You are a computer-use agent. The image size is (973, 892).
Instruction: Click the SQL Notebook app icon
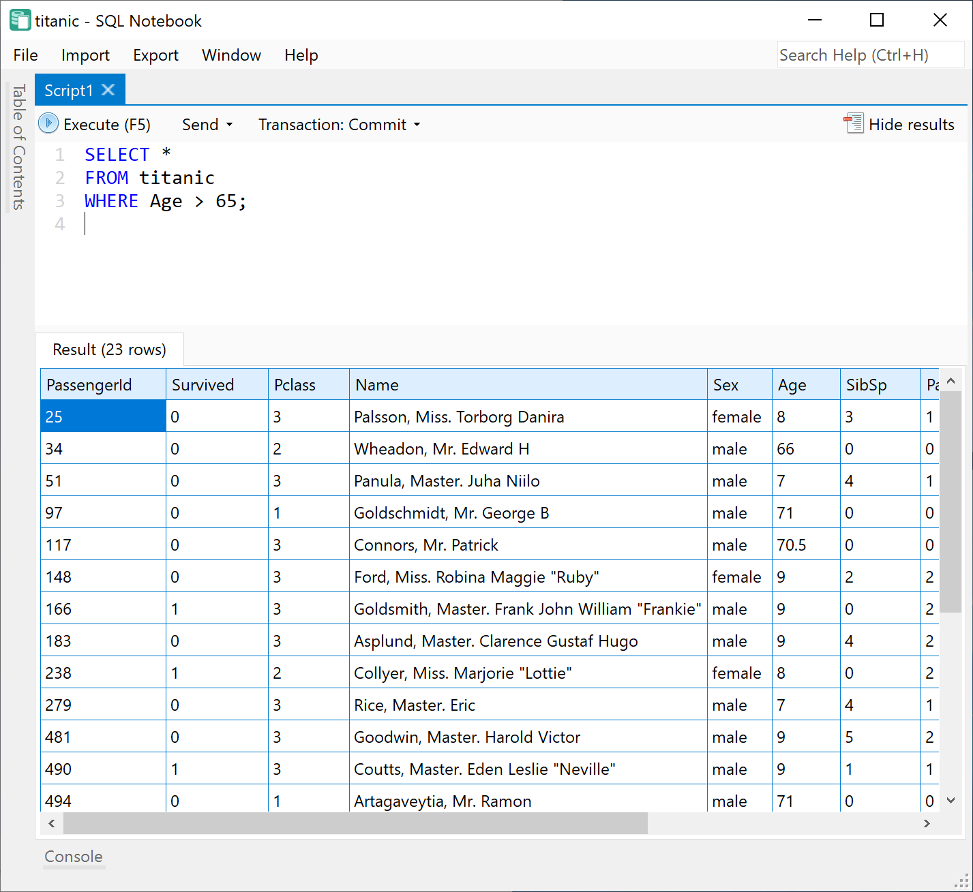pyautogui.click(x=19, y=20)
